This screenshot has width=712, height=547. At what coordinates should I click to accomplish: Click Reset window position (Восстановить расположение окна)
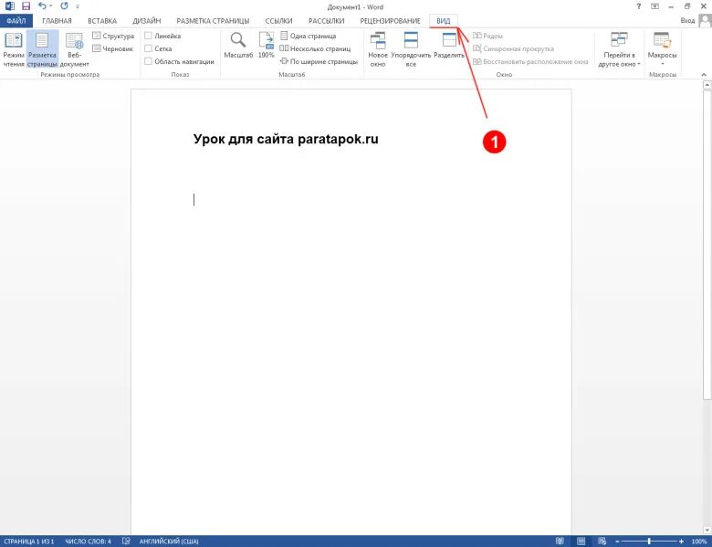530,61
